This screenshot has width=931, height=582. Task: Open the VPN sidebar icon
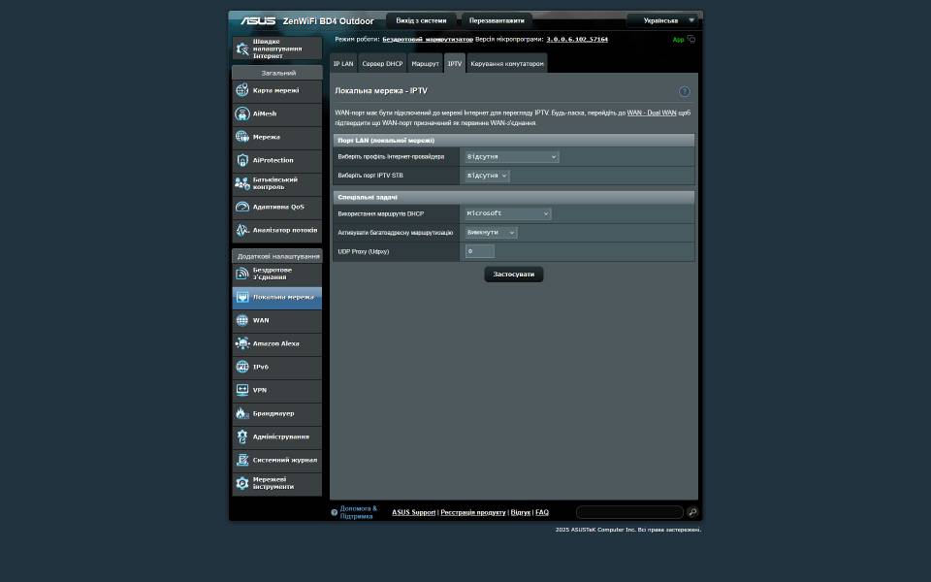242,390
